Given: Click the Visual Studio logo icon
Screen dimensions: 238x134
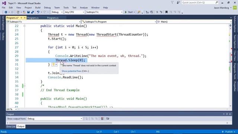Looking at the screenshot, I should (x=4, y=3).
